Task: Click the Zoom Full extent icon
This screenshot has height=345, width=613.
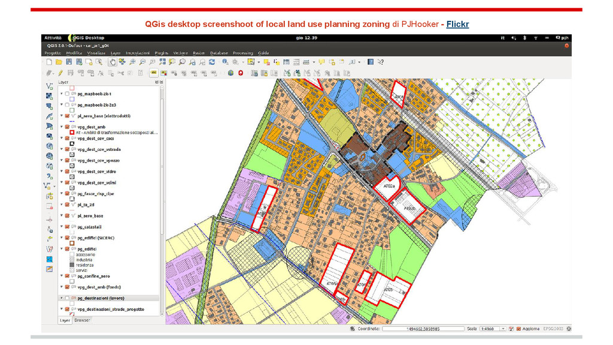Action: [162, 62]
